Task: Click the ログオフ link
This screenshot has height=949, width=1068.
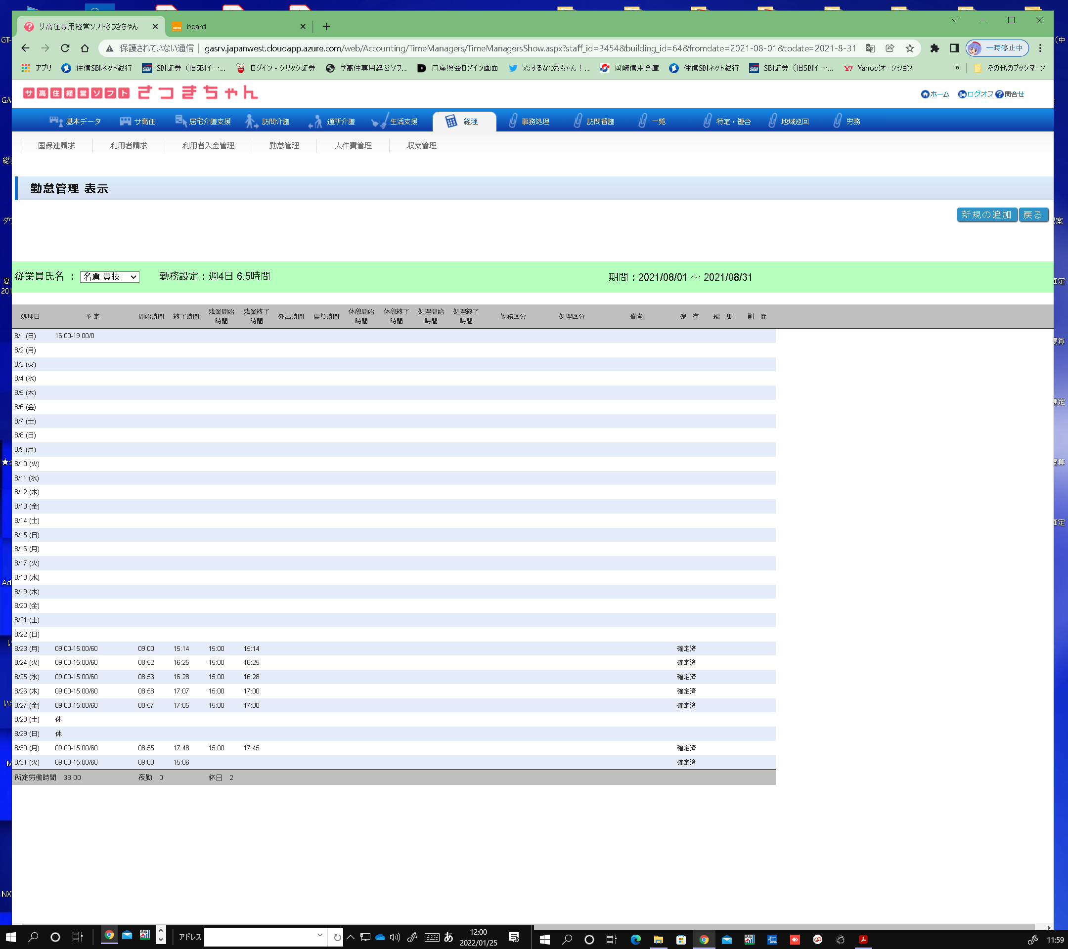Action: click(979, 94)
